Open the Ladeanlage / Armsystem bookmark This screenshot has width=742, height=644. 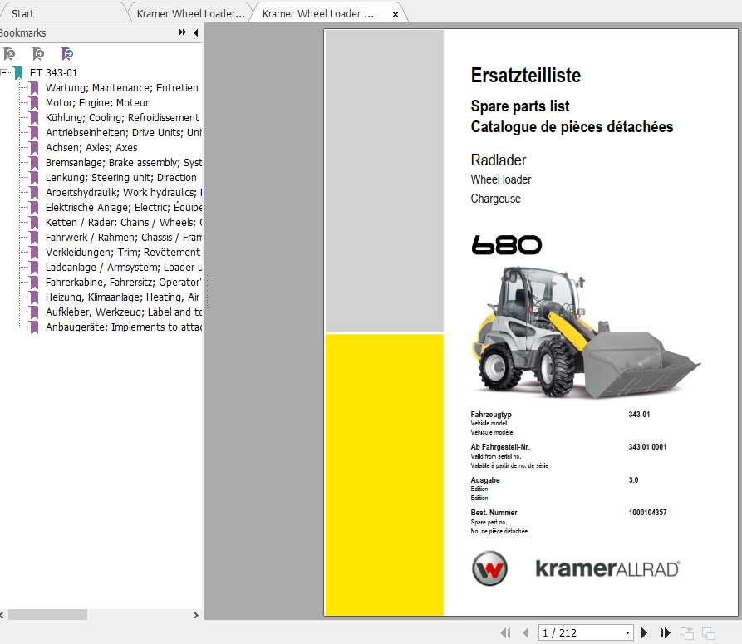(x=124, y=268)
